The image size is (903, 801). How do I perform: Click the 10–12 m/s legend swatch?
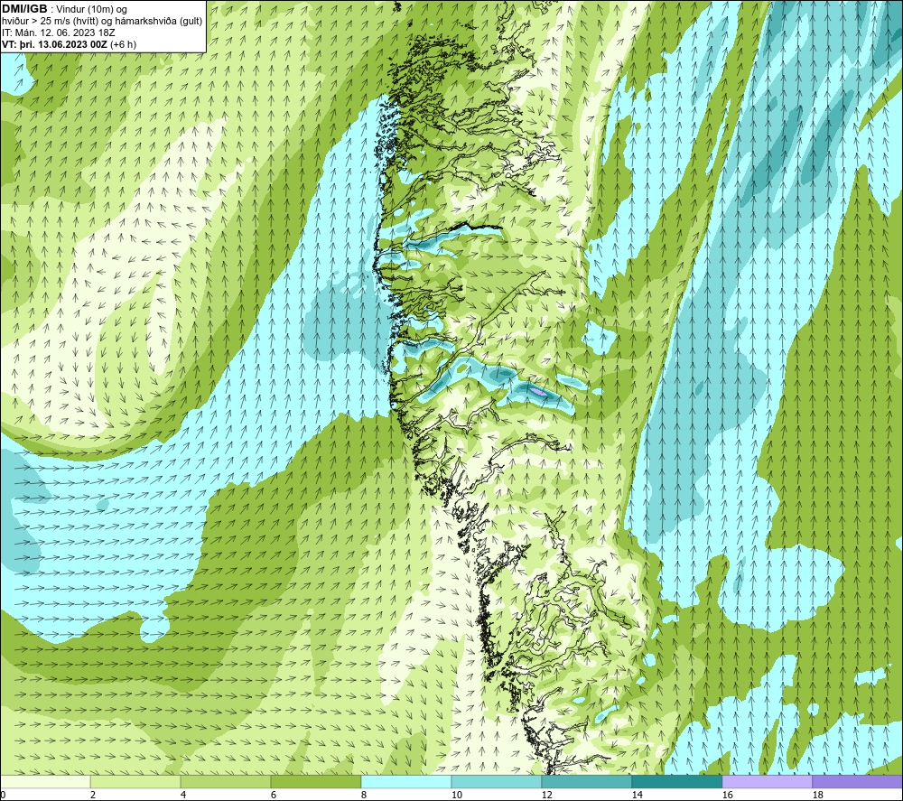[x=497, y=781]
